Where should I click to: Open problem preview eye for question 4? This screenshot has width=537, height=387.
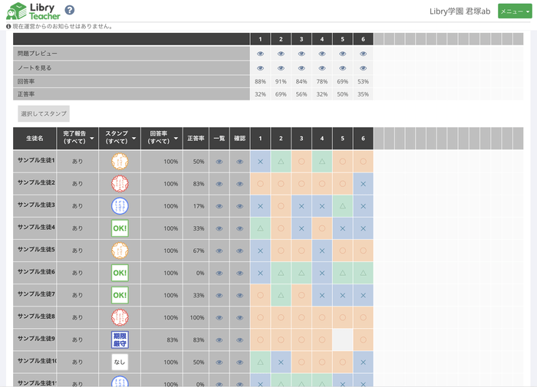[x=322, y=54]
